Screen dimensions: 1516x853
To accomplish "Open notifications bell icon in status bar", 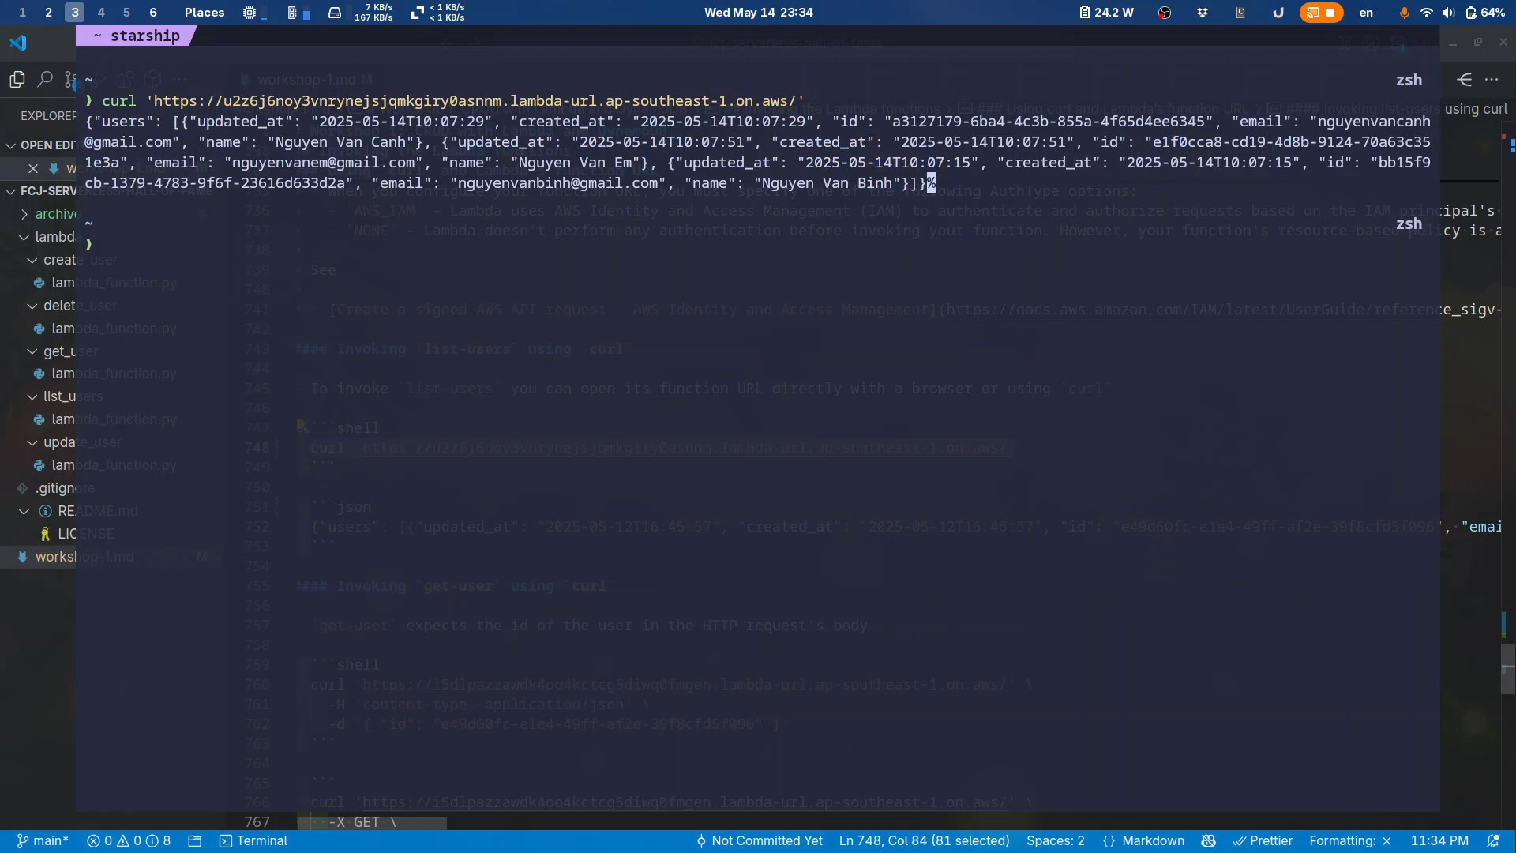I will (x=1493, y=841).
